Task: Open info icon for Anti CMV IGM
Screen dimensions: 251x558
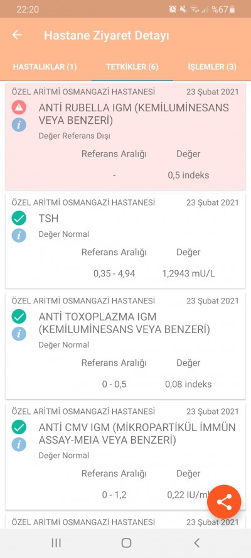Action: tap(19, 444)
